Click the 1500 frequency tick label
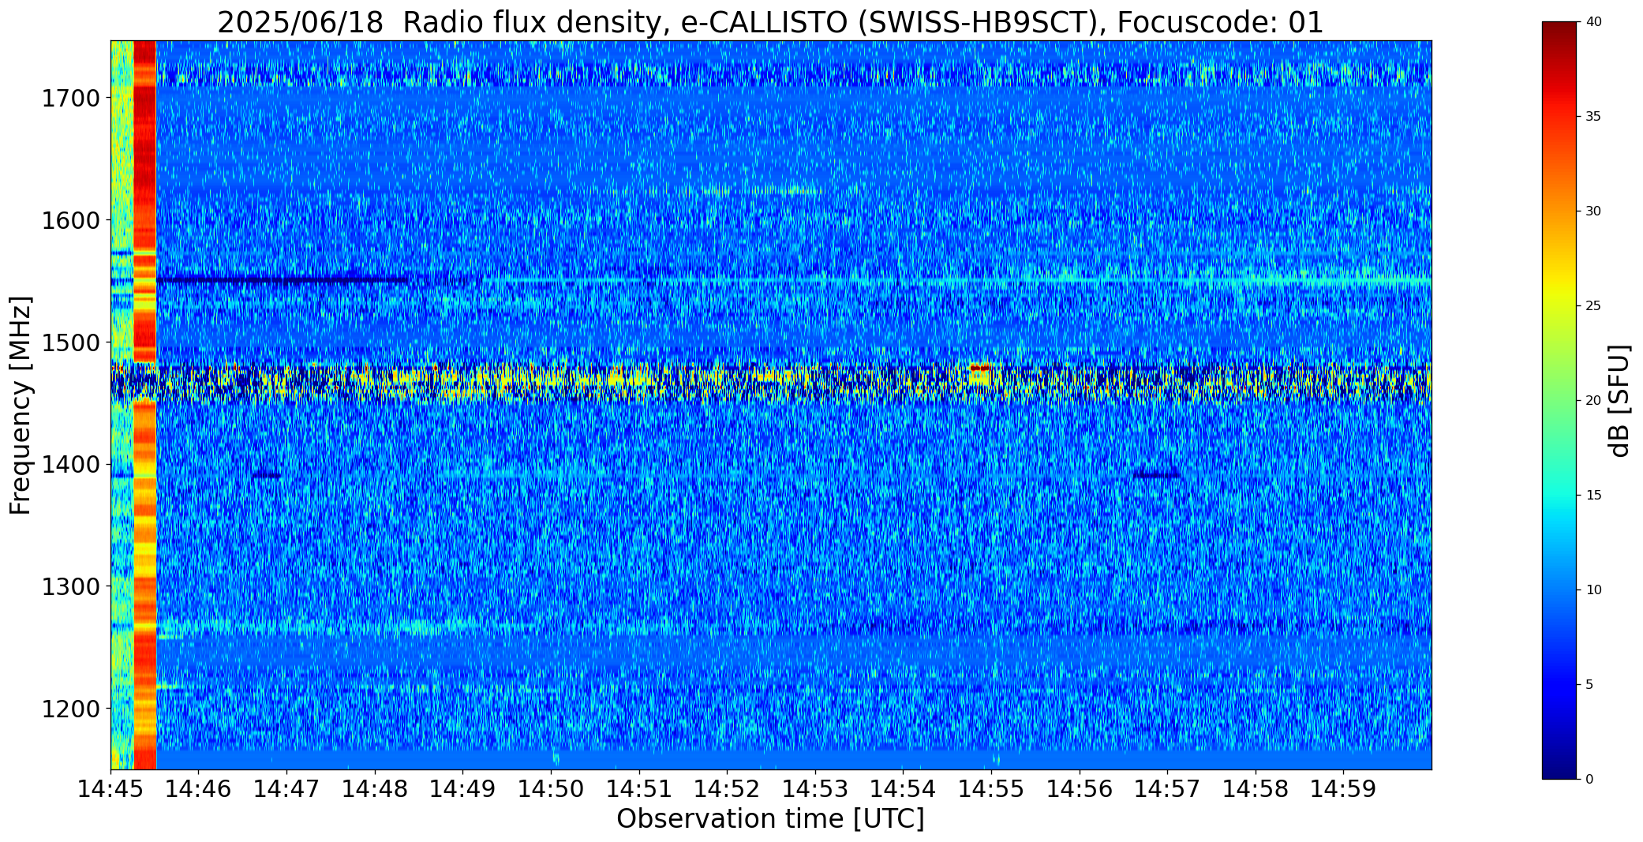Viewport: 1643px width, 842px height. tap(70, 342)
